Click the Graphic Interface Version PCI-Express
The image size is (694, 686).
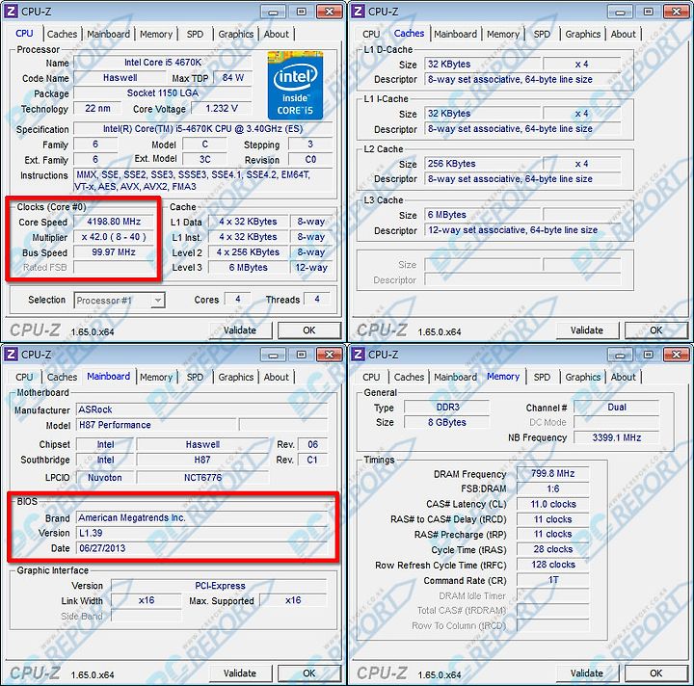pos(220,586)
